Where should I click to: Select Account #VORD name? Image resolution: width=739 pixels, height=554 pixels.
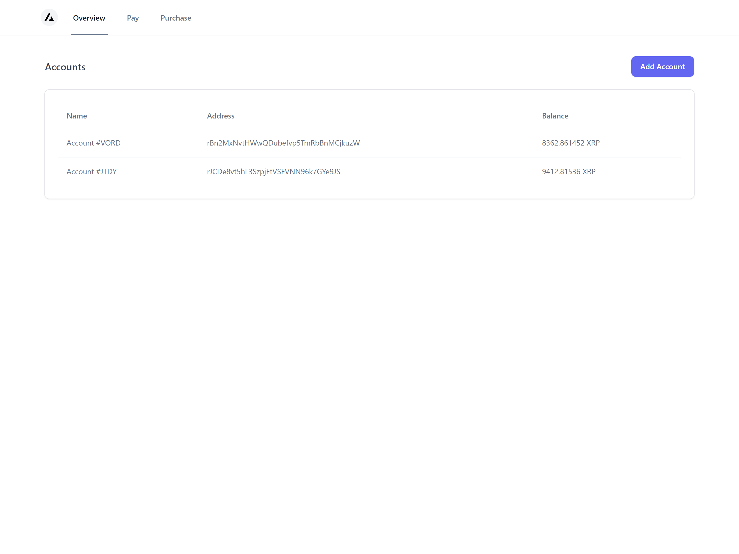coord(94,143)
